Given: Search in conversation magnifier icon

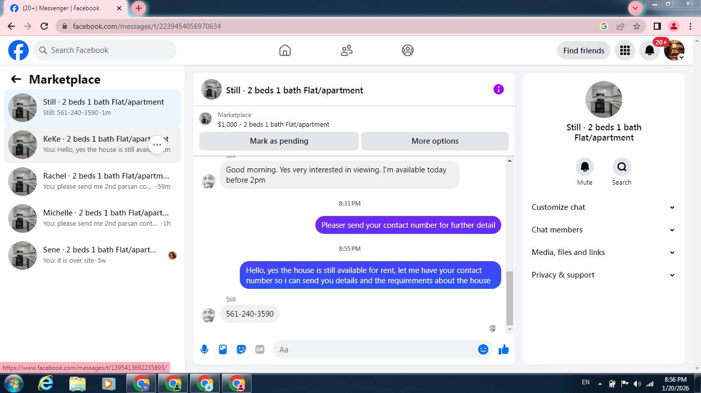Looking at the screenshot, I should coord(622,167).
